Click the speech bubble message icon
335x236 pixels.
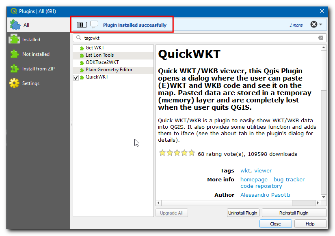coord(94,25)
